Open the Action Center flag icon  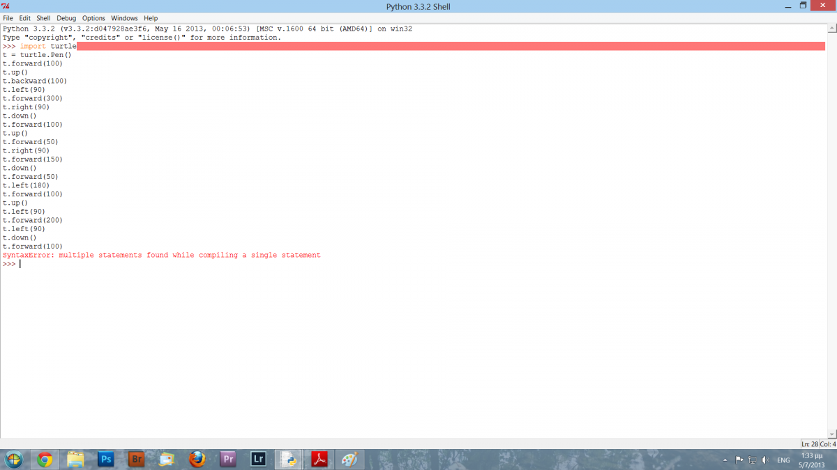coord(739,460)
